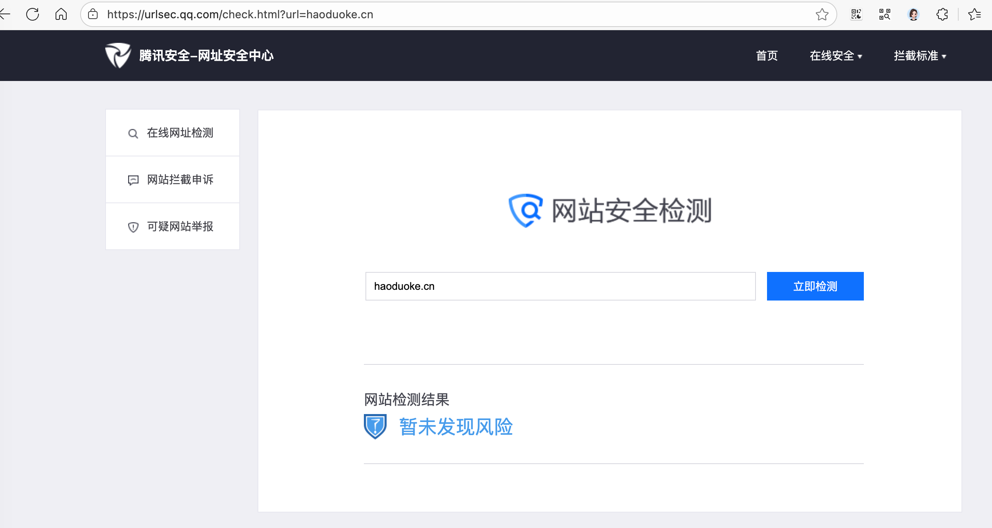Click the bookmark star in address bar

tap(822, 15)
